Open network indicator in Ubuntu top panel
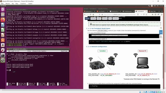This screenshot has height=93, width=166. click(x=149, y=6)
